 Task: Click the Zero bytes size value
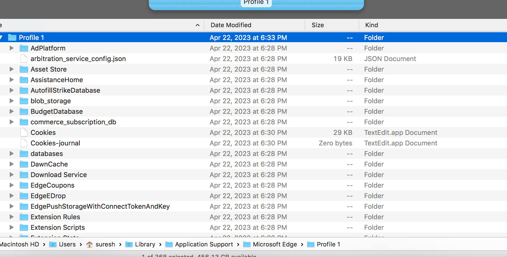pyautogui.click(x=335, y=143)
